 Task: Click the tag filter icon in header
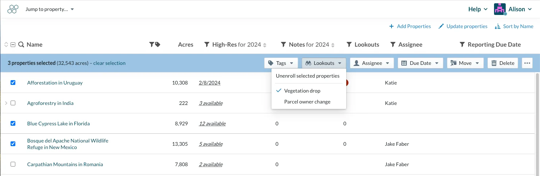155,44
